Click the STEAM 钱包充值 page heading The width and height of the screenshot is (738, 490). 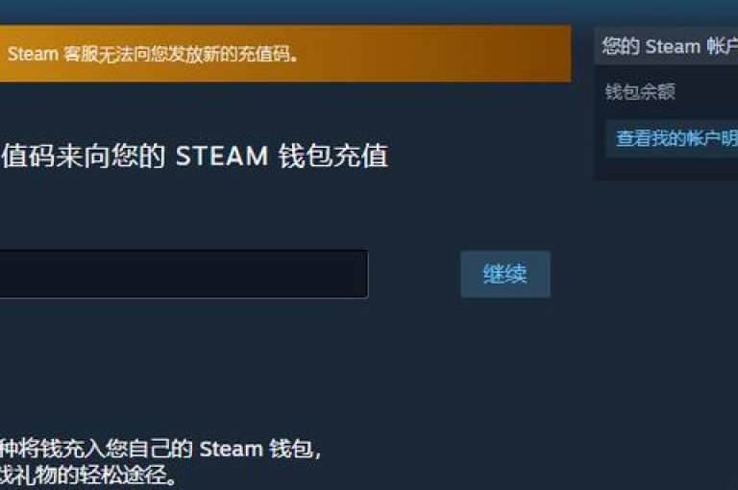click(194, 156)
